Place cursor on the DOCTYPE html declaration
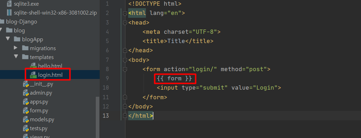Screen dimensions: 361x138 (155, 4)
